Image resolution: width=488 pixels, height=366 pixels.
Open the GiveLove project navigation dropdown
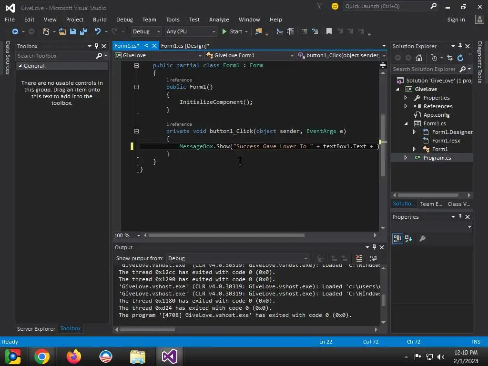(x=158, y=55)
